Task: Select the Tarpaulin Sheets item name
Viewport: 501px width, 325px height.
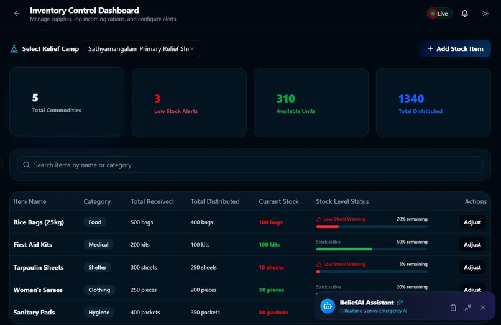Action: 39,267
